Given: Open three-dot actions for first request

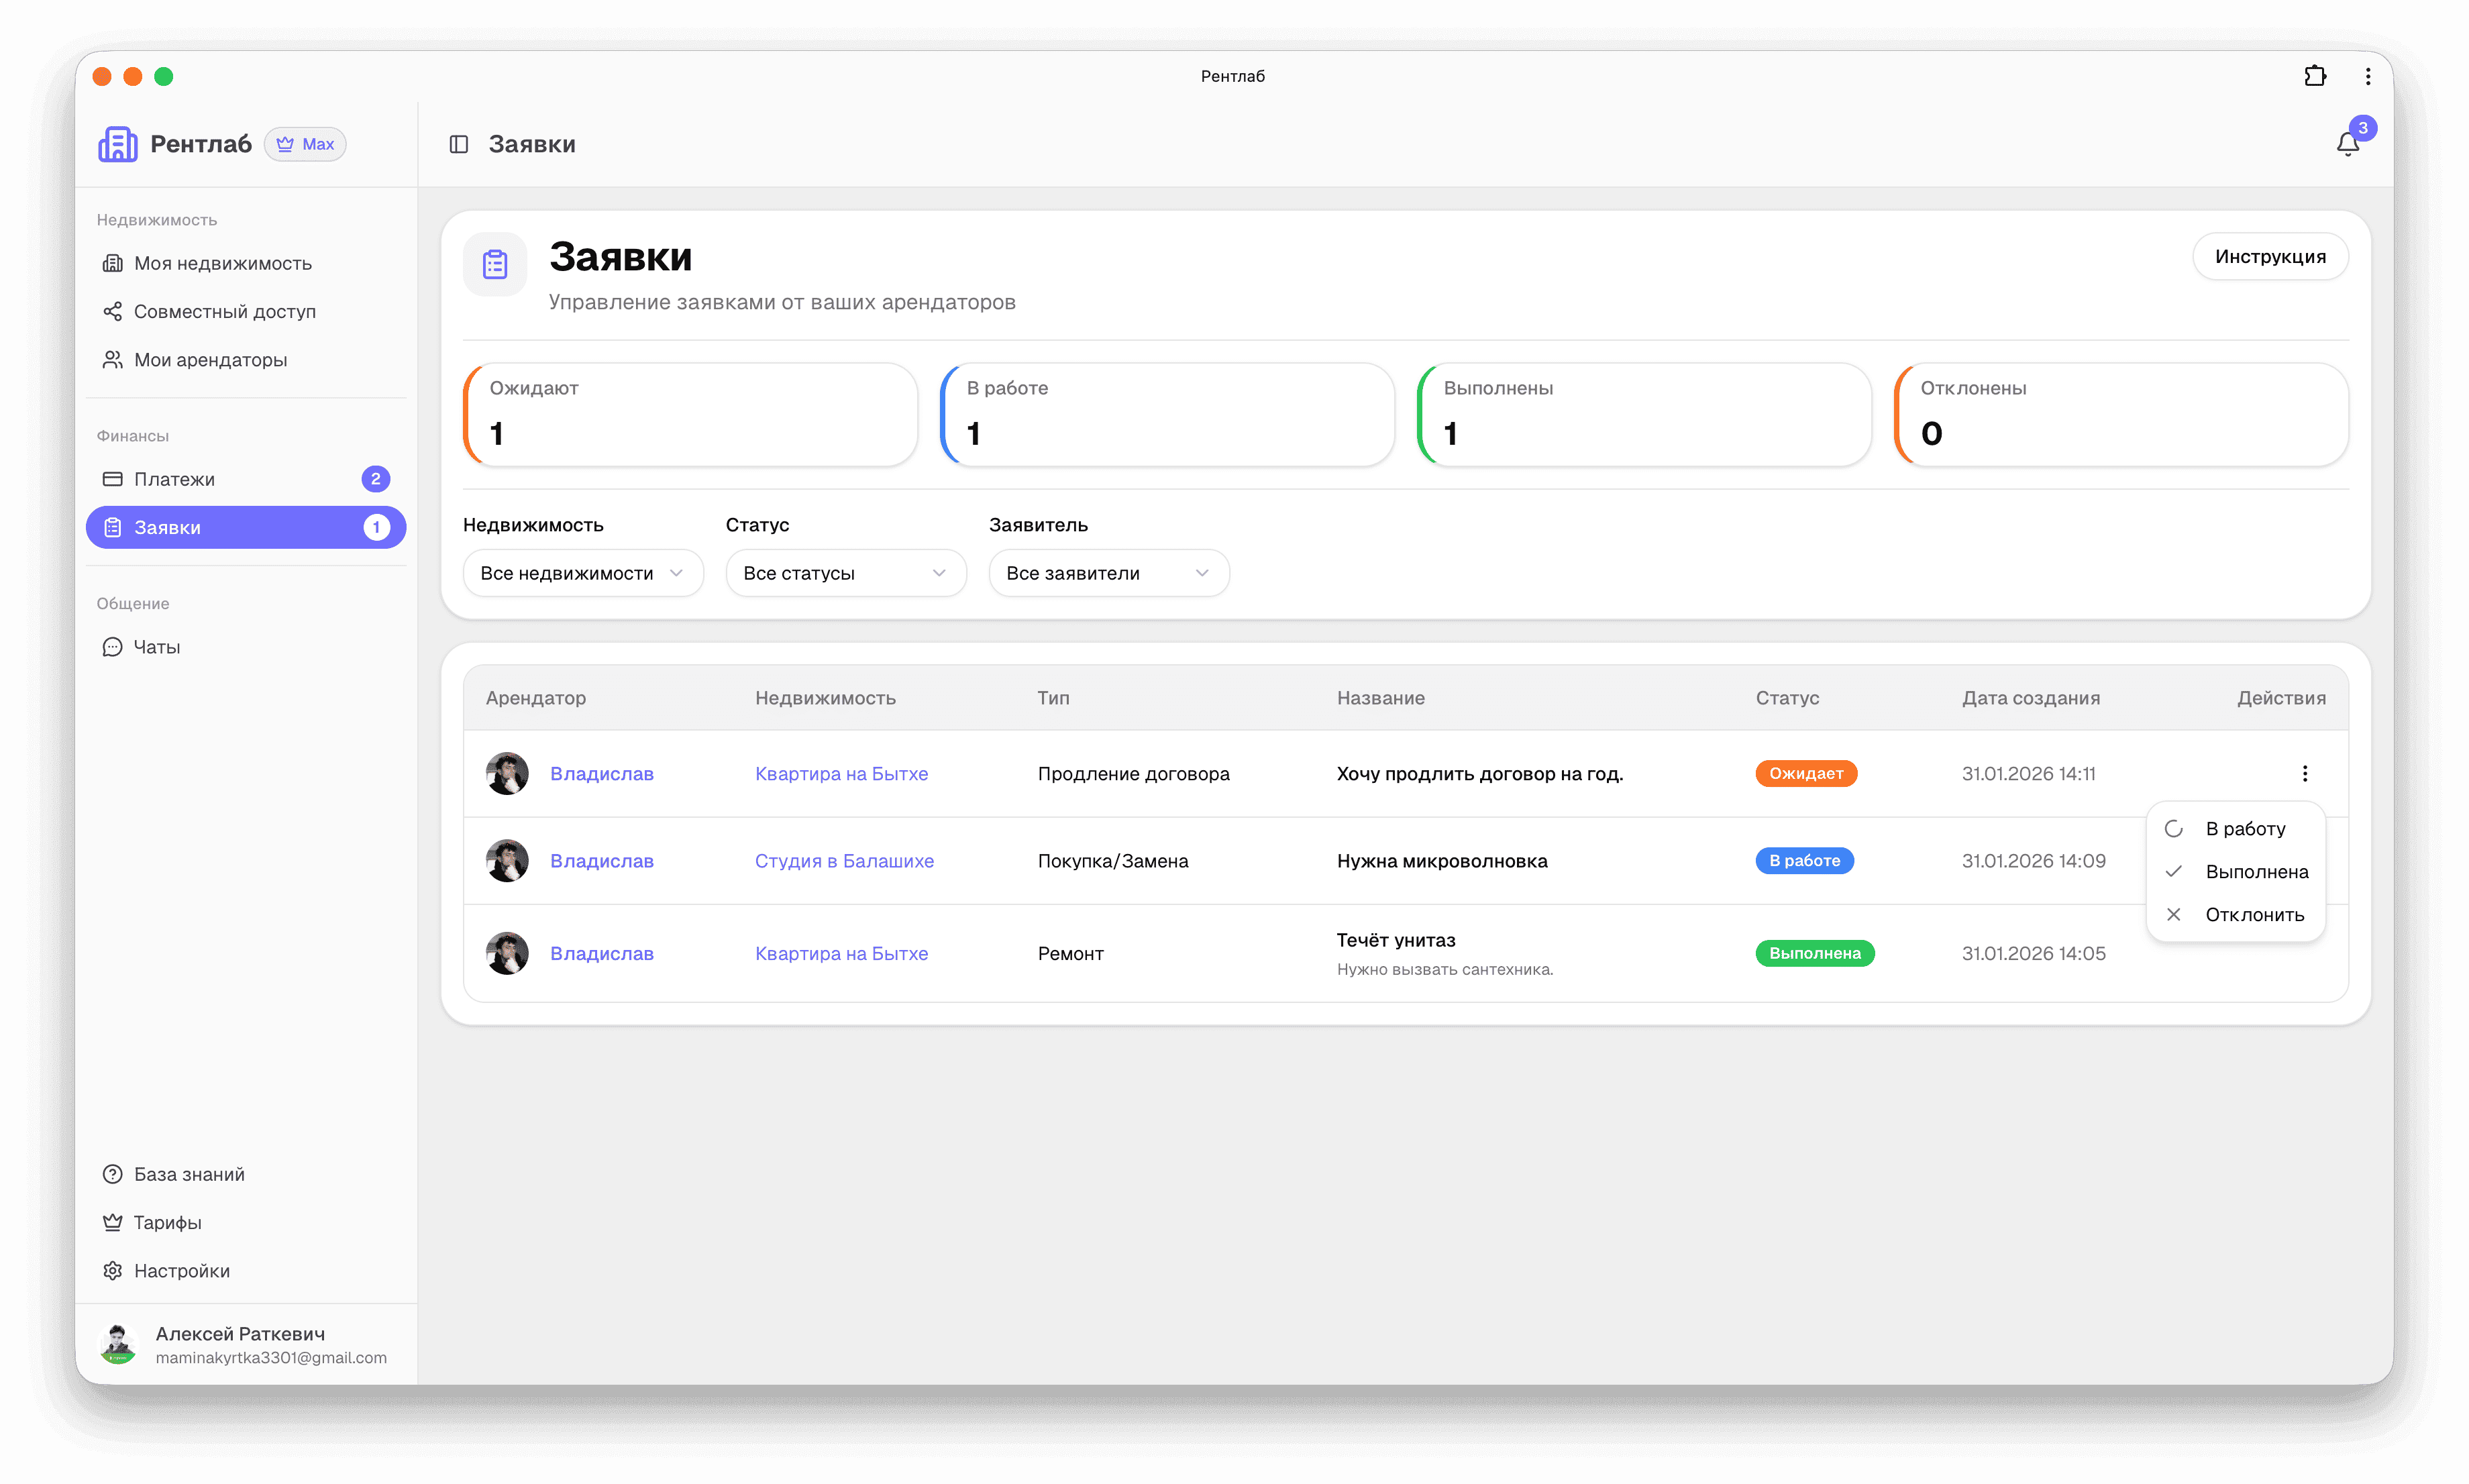Looking at the screenshot, I should point(2304,773).
